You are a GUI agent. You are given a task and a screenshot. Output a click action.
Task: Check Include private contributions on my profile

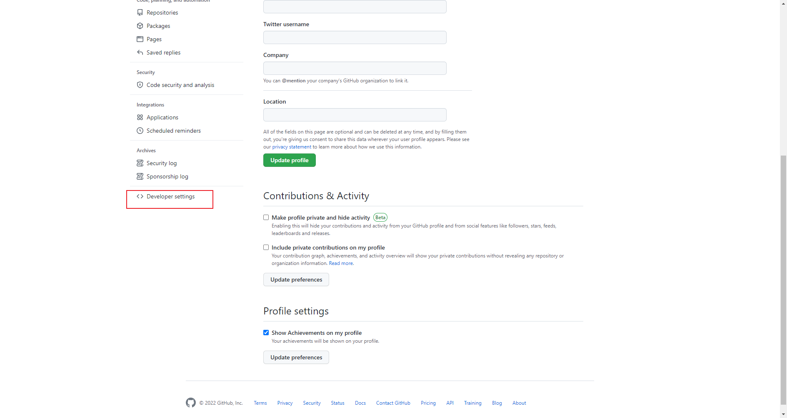266,247
